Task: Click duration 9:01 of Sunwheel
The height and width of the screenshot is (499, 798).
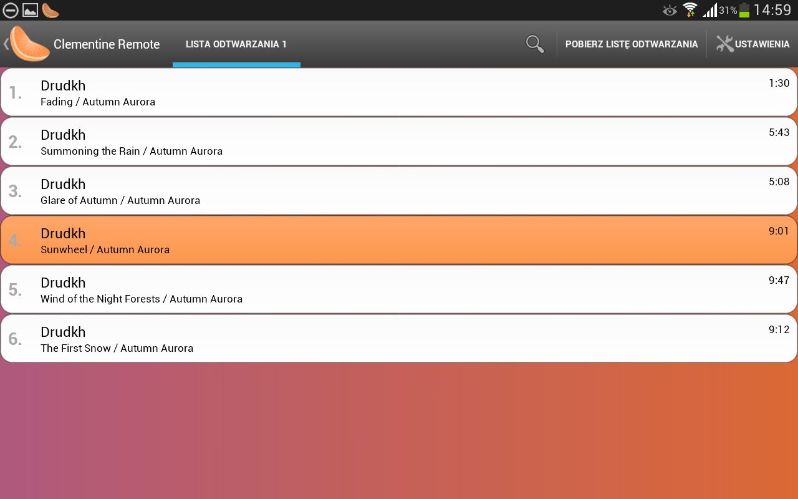Action: tap(779, 231)
